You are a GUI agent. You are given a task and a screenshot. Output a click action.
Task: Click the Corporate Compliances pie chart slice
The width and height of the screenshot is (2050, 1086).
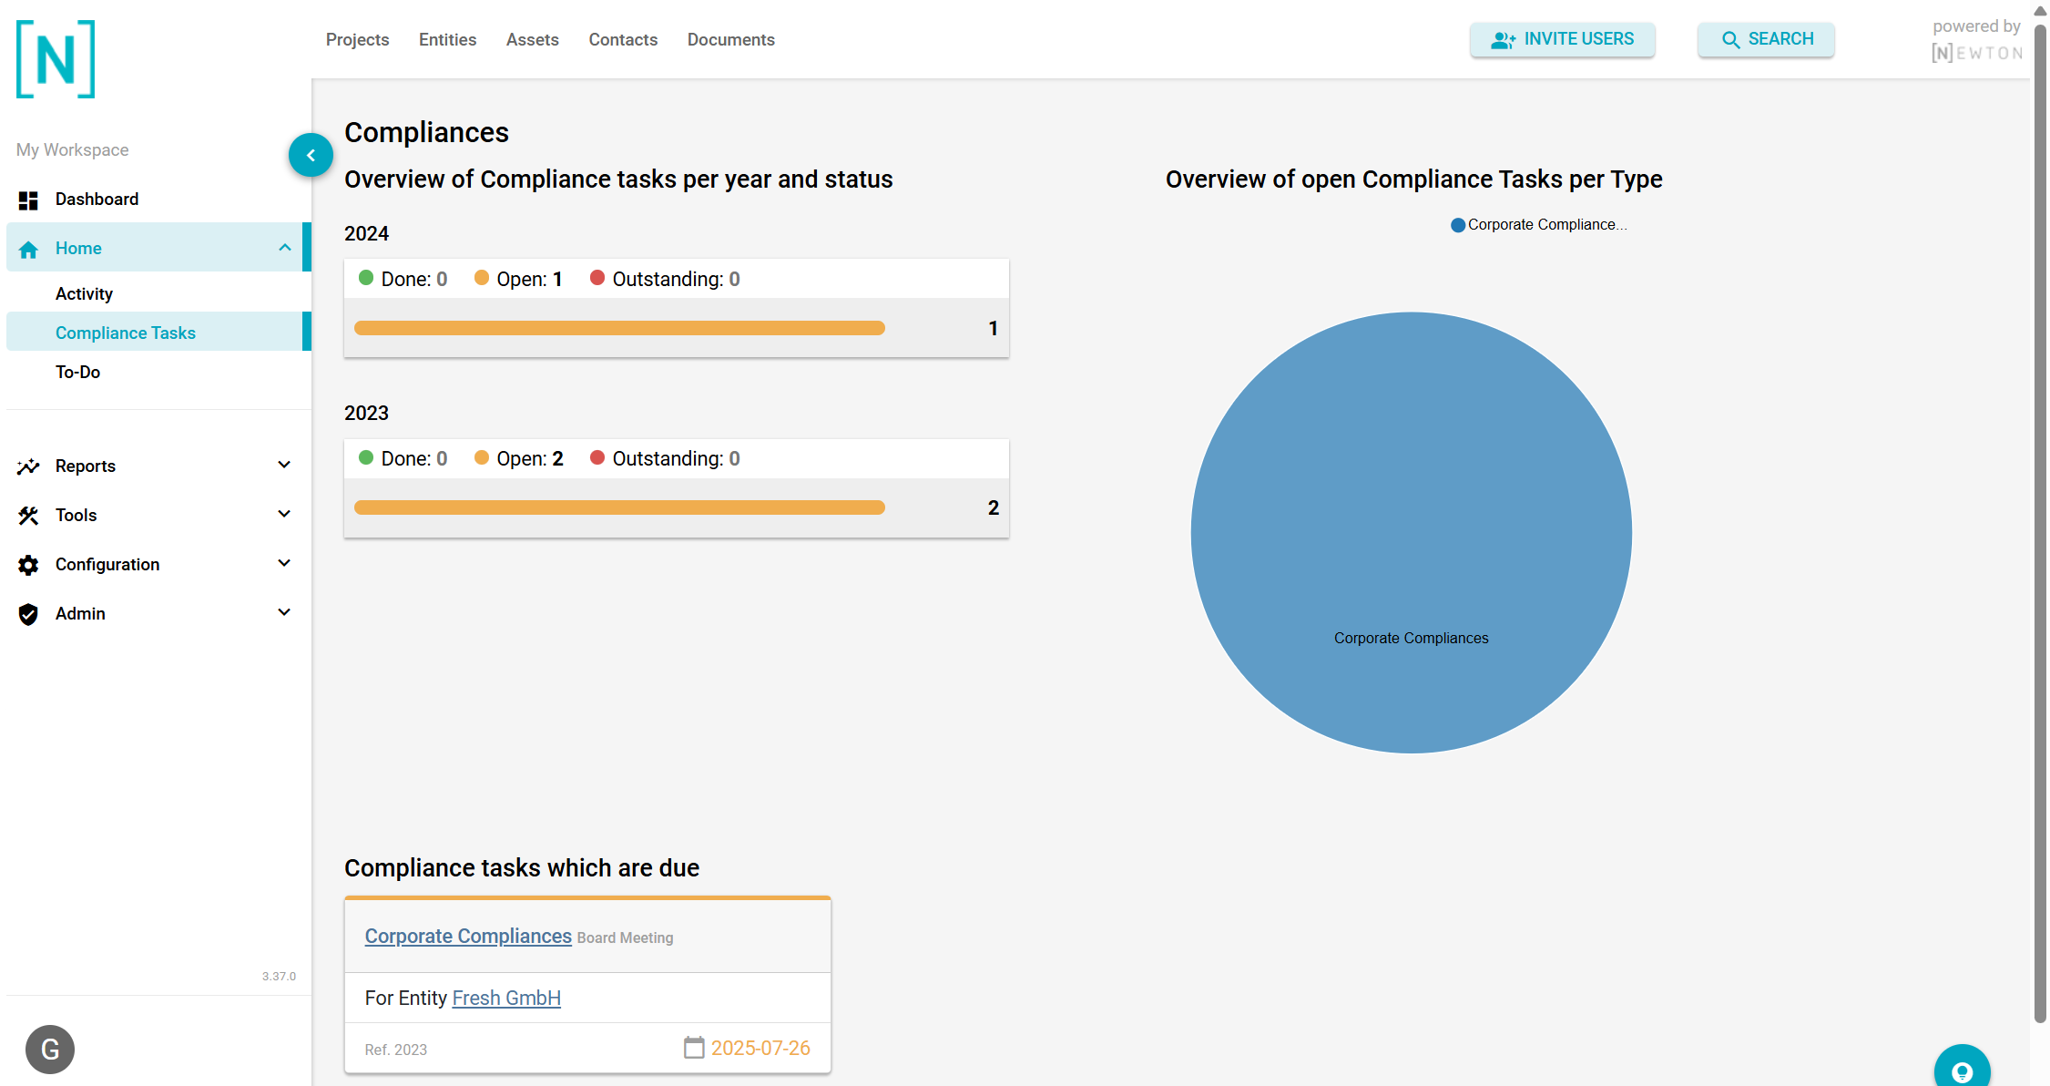(x=1411, y=533)
